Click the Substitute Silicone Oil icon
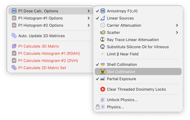190x120 pixels. pyautogui.click(x=103, y=47)
